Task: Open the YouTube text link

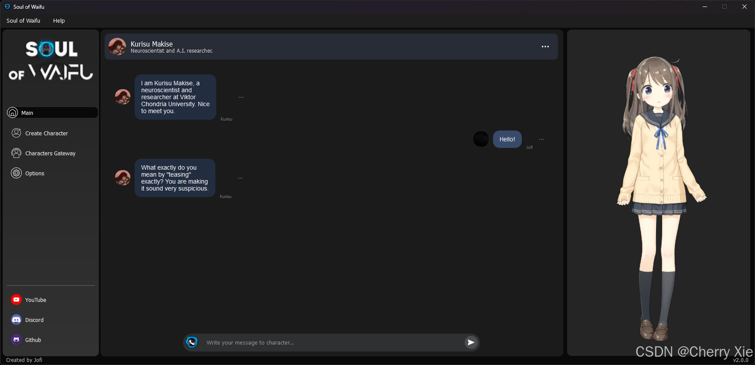Action: 36,300
